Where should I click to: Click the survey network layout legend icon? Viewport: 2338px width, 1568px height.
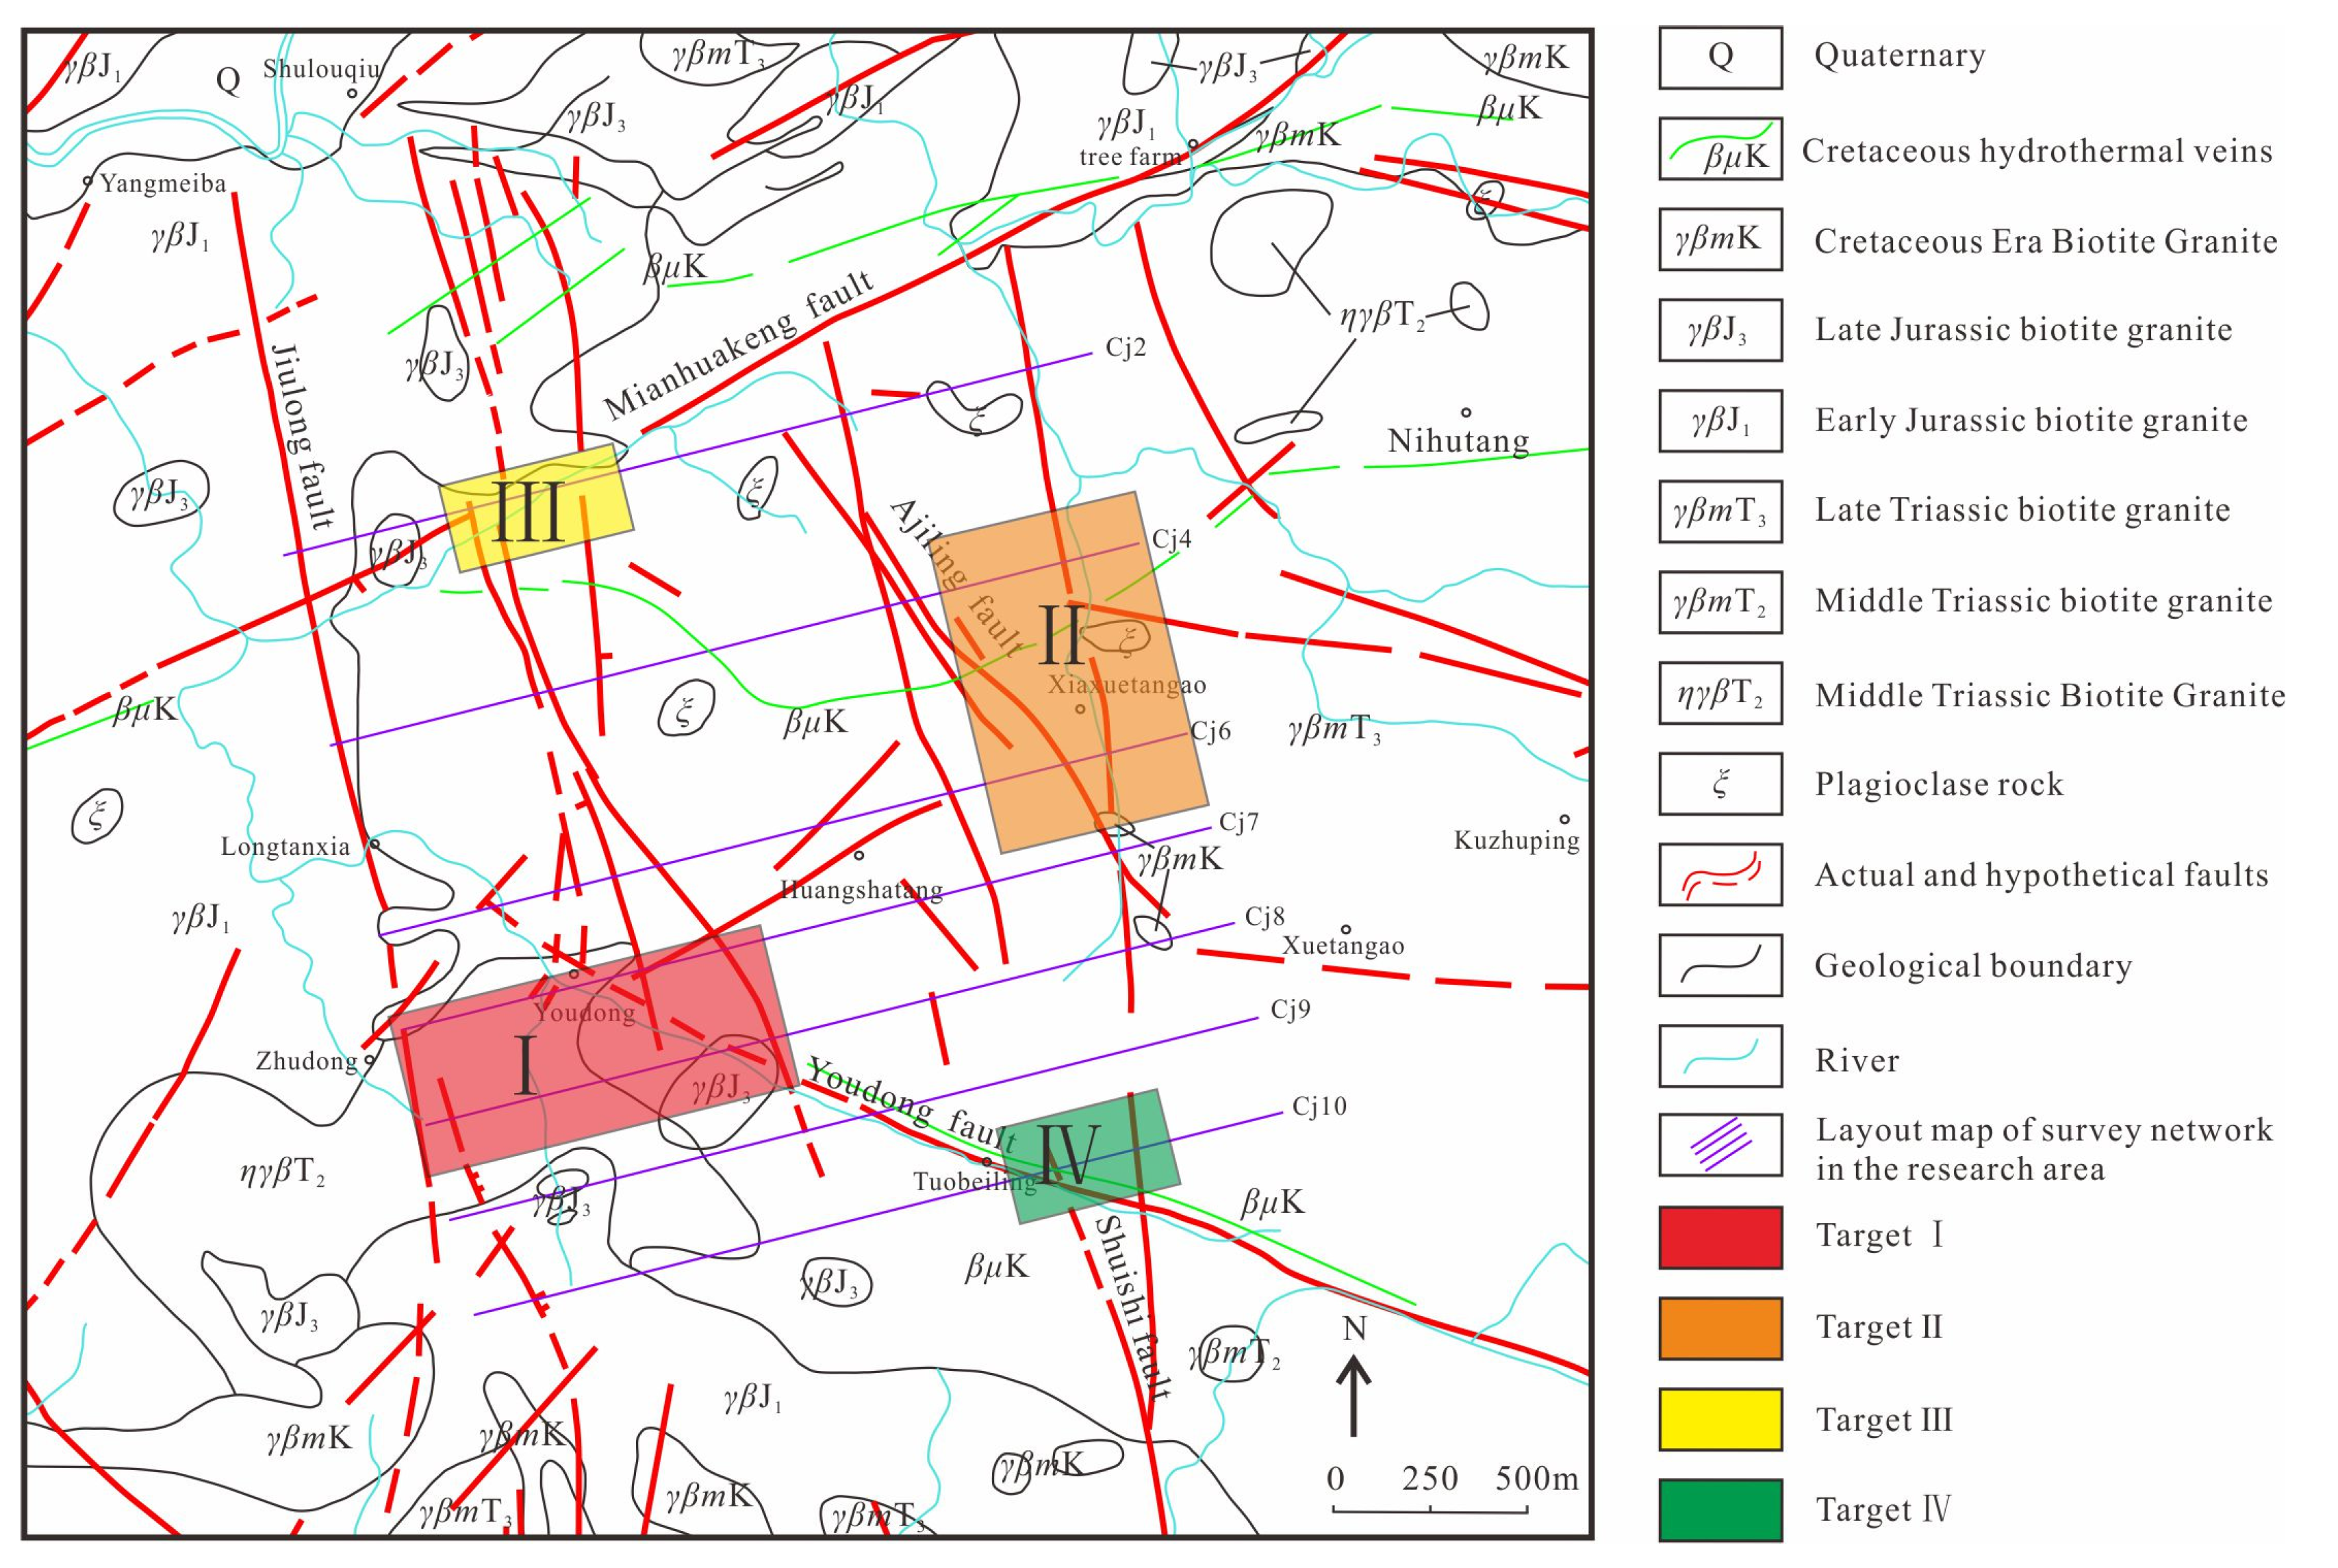[1720, 1145]
